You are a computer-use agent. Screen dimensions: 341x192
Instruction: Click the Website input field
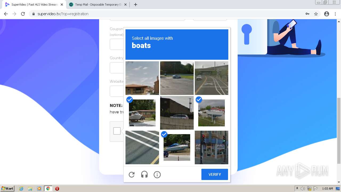point(117,91)
